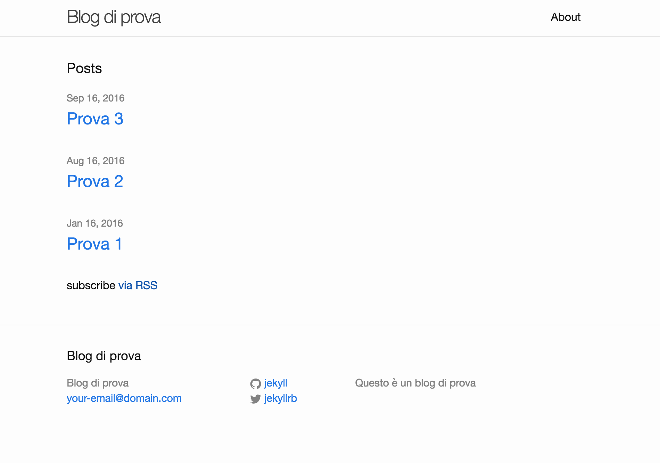This screenshot has width=660, height=463.
Task: Click the your-email@domain.com address
Action: (x=124, y=398)
